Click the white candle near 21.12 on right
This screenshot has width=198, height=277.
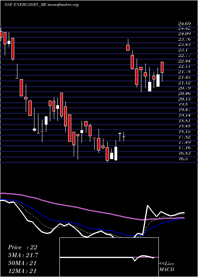pos(158,81)
